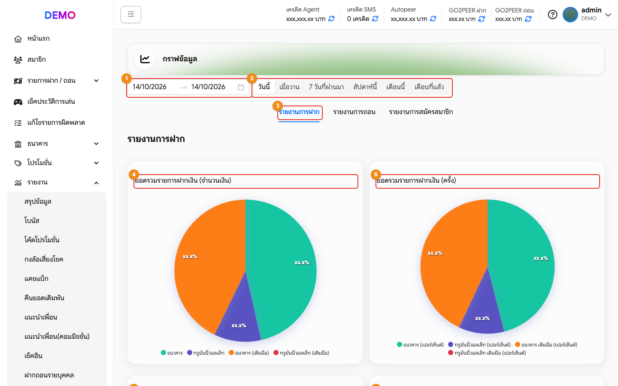Click the home icon beside หน้าแรก
The height and width of the screenshot is (386, 618).
coord(18,39)
